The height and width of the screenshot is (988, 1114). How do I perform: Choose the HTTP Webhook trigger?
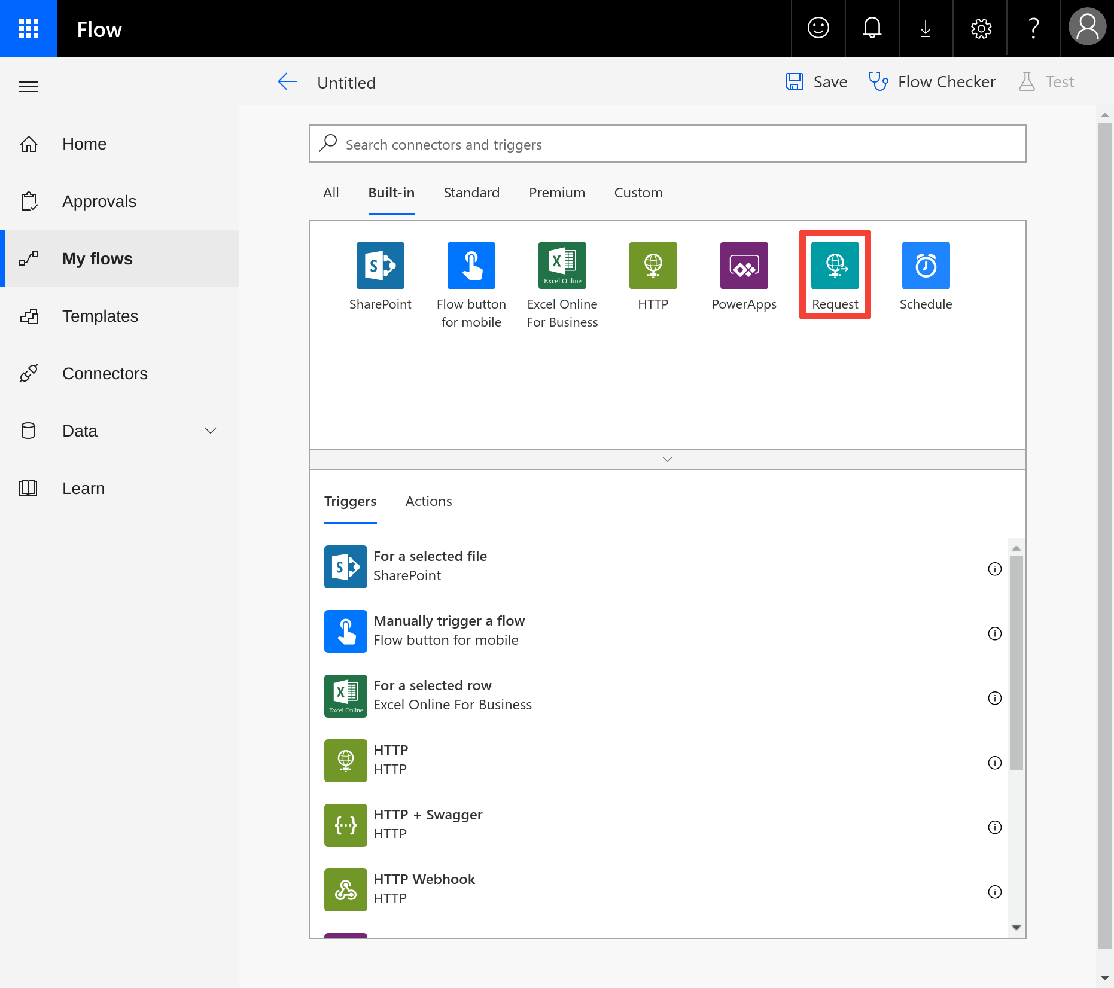coord(658,889)
